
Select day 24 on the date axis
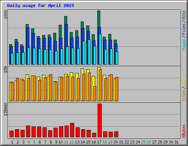click(138, 142)
